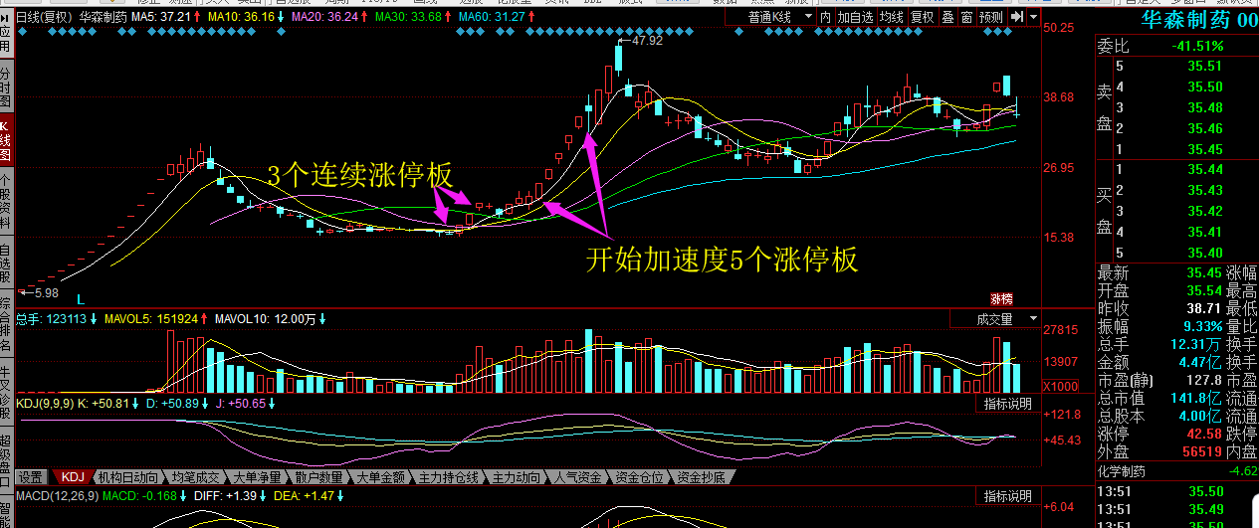1259x528 pixels.
Task: Select the 大单金额 indicator tab
Action: pyautogui.click(x=380, y=477)
